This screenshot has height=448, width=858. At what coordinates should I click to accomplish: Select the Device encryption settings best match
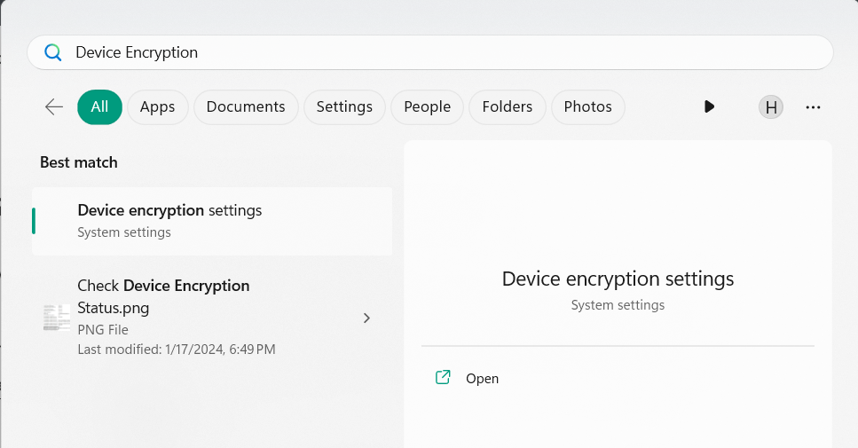(212, 221)
